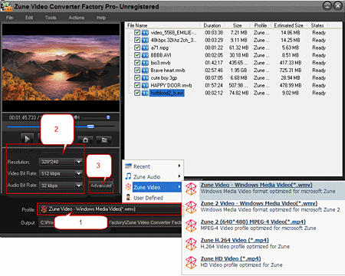This screenshot has width=345, height=276.
Task: Uncheck the BBBB.AVI checkbox
Action: tap(137, 55)
